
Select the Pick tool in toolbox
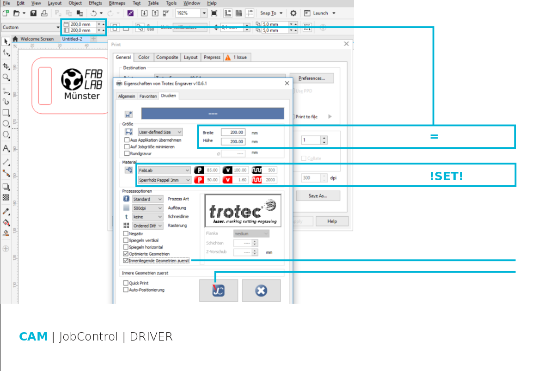(x=6, y=42)
